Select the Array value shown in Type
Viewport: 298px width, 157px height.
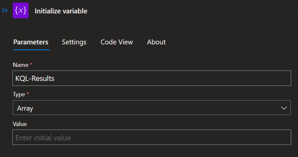point(25,108)
